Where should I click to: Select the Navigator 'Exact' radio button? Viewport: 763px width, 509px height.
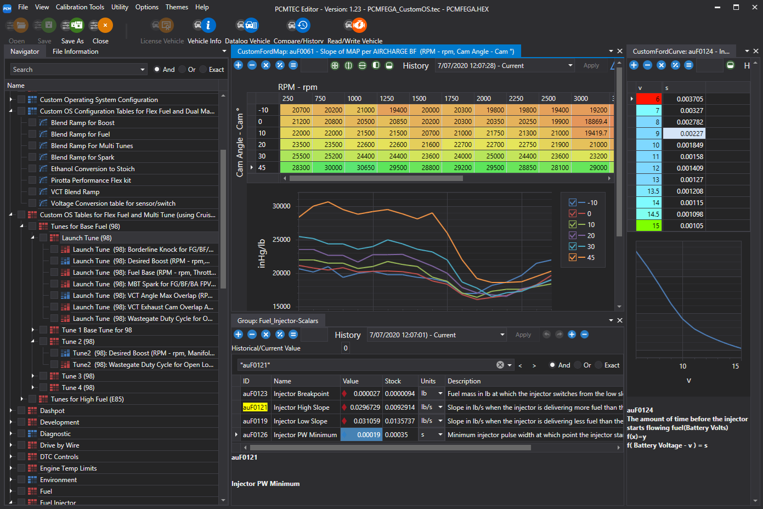[x=203, y=70]
